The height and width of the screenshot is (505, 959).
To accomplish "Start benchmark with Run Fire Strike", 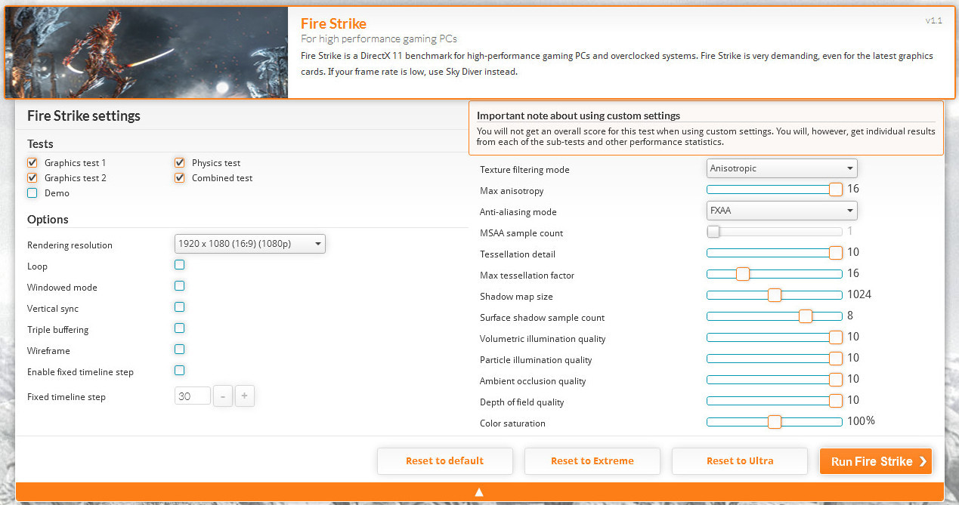I will coord(876,461).
